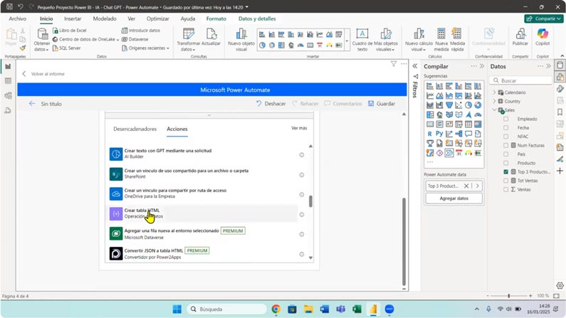Enable the Tot Ventas field checkbox

point(506,181)
